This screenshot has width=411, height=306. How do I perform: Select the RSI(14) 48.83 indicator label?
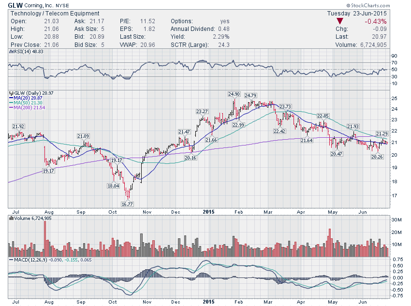coord(27,52)
